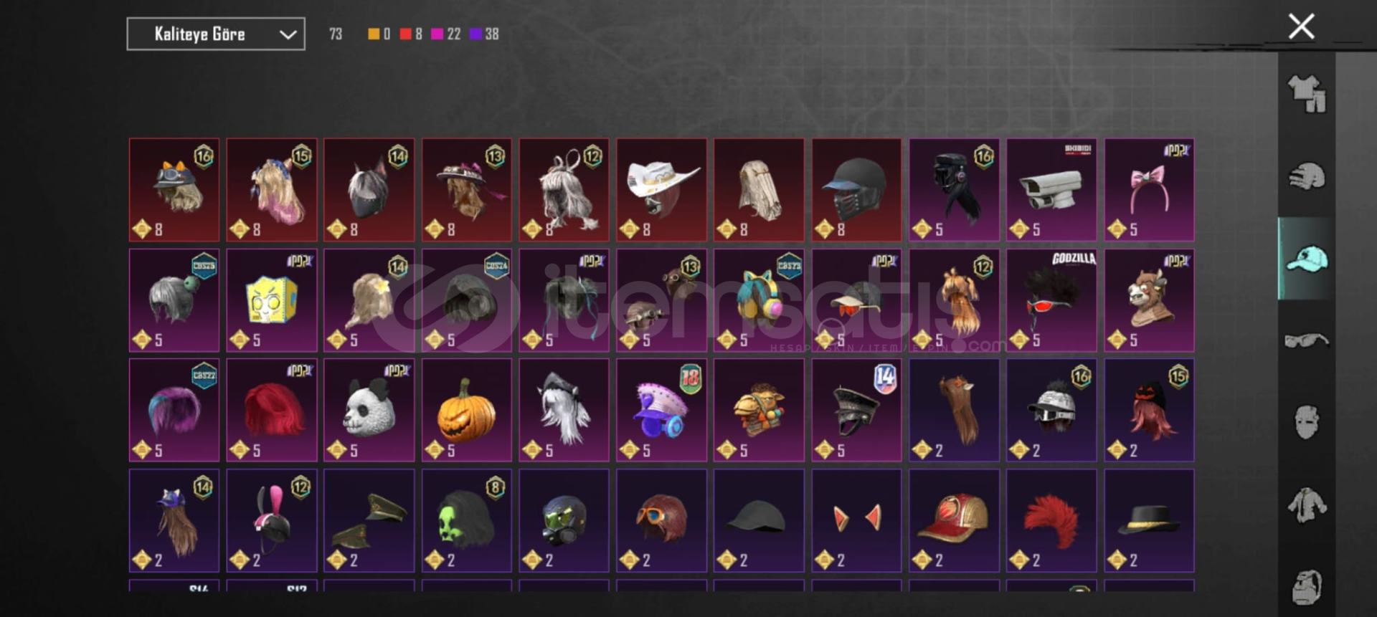Select the security camera head item
Screen dimensions: 1377x617
(x=1051, y=190)
